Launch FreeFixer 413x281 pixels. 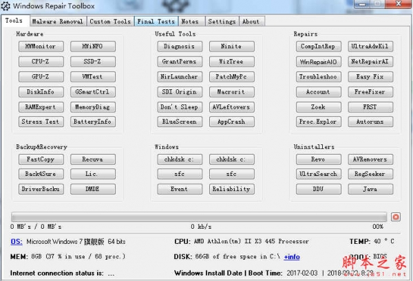coord(370,92)
